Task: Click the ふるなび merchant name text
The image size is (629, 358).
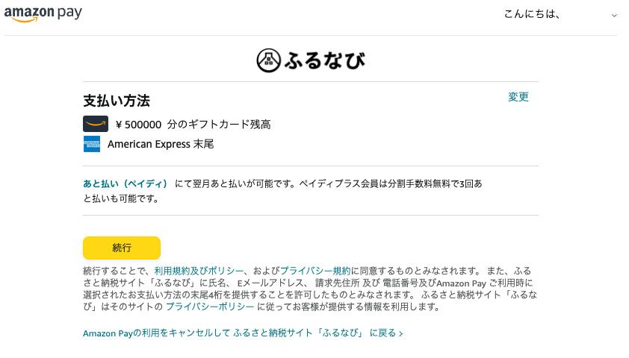Action: [x=325, y=60]
